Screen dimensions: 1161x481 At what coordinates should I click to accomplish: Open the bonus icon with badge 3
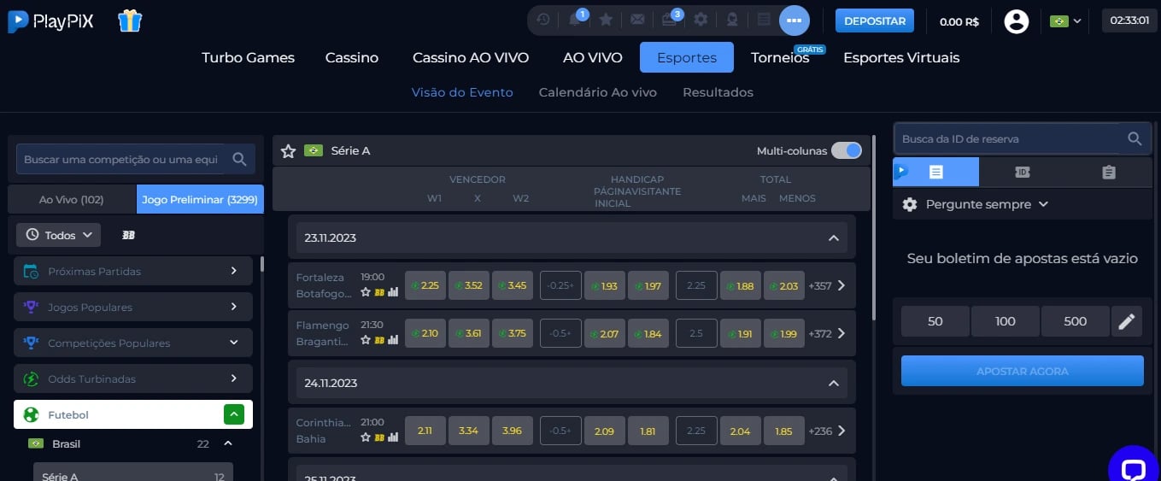pos(669,20)
